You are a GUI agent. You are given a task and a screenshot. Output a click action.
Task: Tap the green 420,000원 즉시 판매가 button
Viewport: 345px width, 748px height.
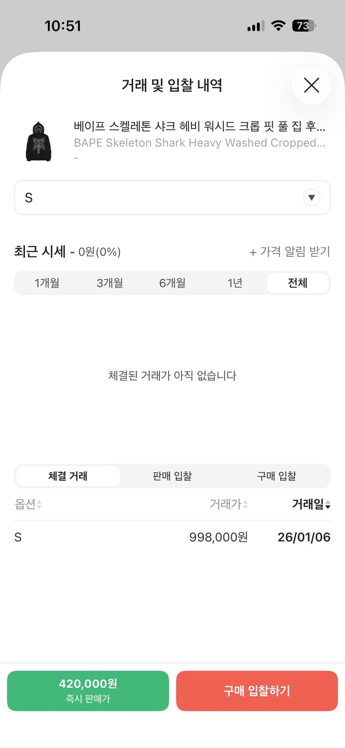88,691
